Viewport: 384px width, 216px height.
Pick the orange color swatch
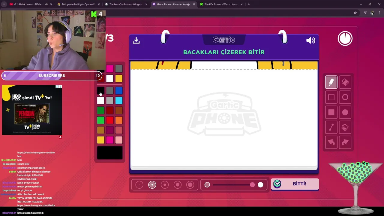click(x=119, y=120)
